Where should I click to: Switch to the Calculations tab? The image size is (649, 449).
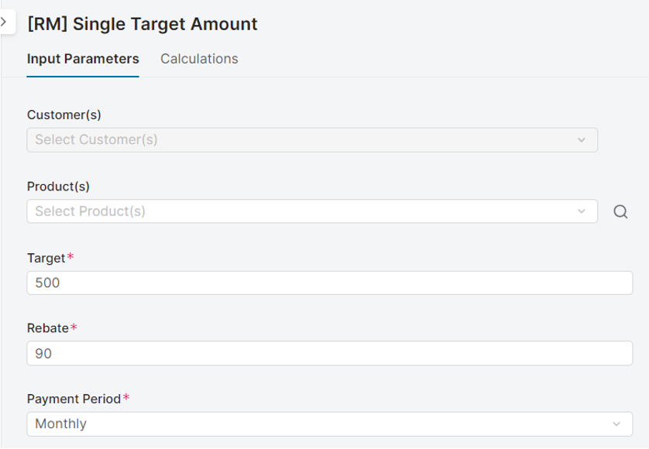(x=199, y=59)
